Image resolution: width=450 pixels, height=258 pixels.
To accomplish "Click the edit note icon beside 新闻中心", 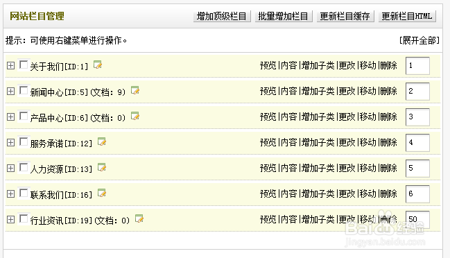I will click(135, 90).
